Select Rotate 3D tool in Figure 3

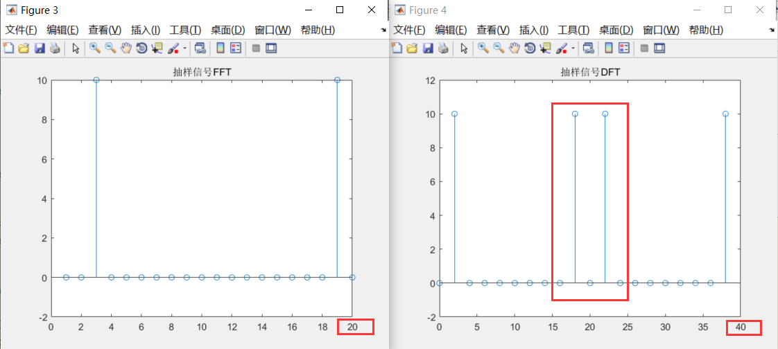141,48
